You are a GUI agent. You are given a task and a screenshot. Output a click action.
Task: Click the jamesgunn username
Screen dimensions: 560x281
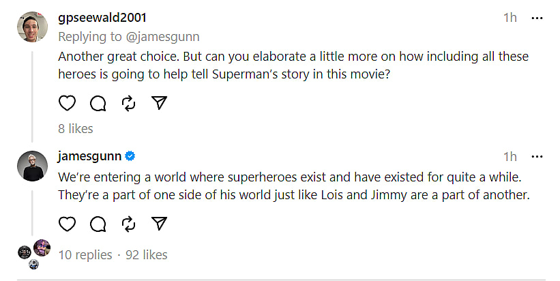tap(89, 156)
